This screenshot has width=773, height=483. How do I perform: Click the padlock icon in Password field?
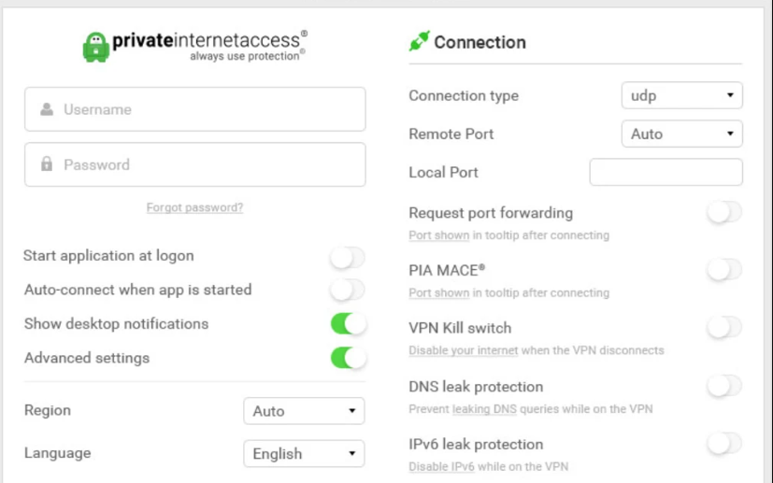point(47,163)
